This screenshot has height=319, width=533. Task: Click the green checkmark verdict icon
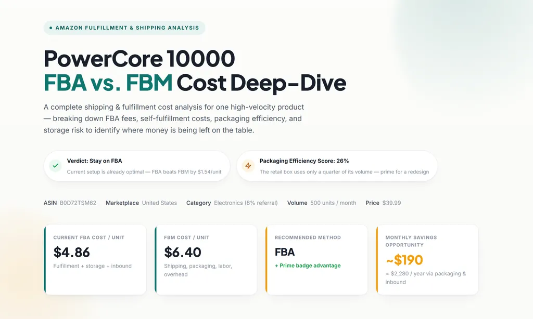(x=55, y=166)
